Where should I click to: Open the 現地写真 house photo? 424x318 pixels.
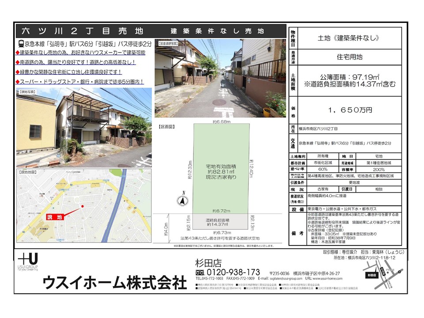tap(84, 128)
